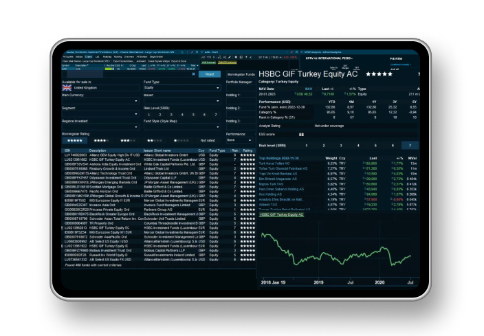This screenshot has width=484, height=336.
Task: Clear the search field with the X icon
Action: [192, 74]
